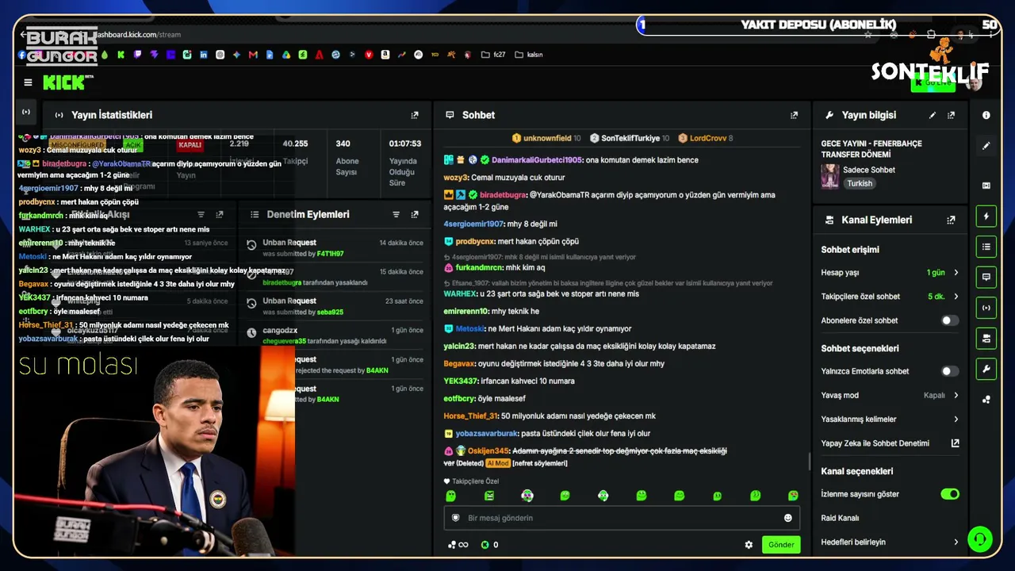Open the Amazon bookmark
The height and width of the screenshot is (571, 1015).
pyautogui.click(x=385, y=55)
